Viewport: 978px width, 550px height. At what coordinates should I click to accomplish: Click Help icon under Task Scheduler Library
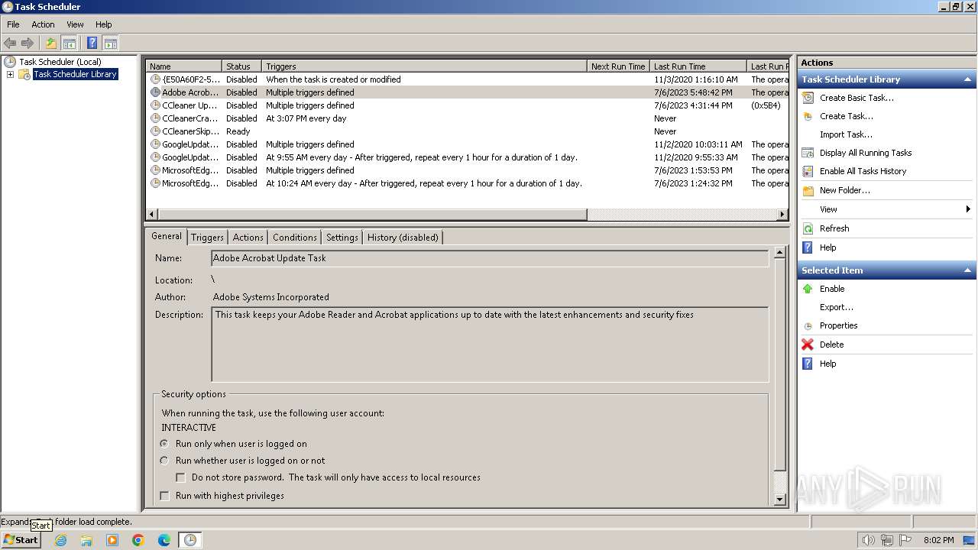[808, 247]
